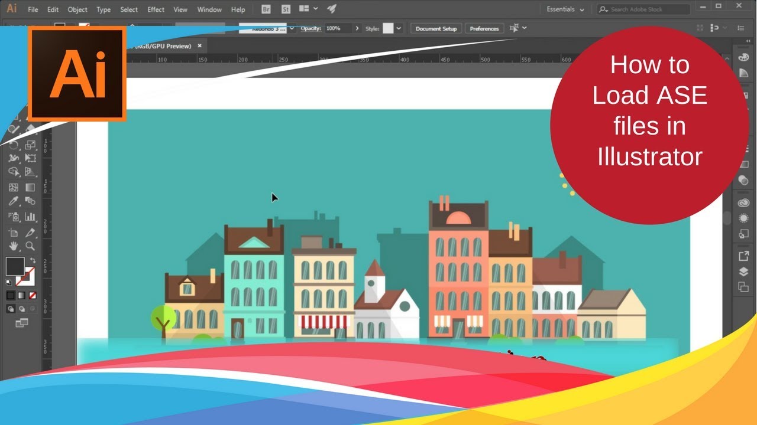Select the Gradient tool in toolbar
Screen dimensions: 757x425
30,188
